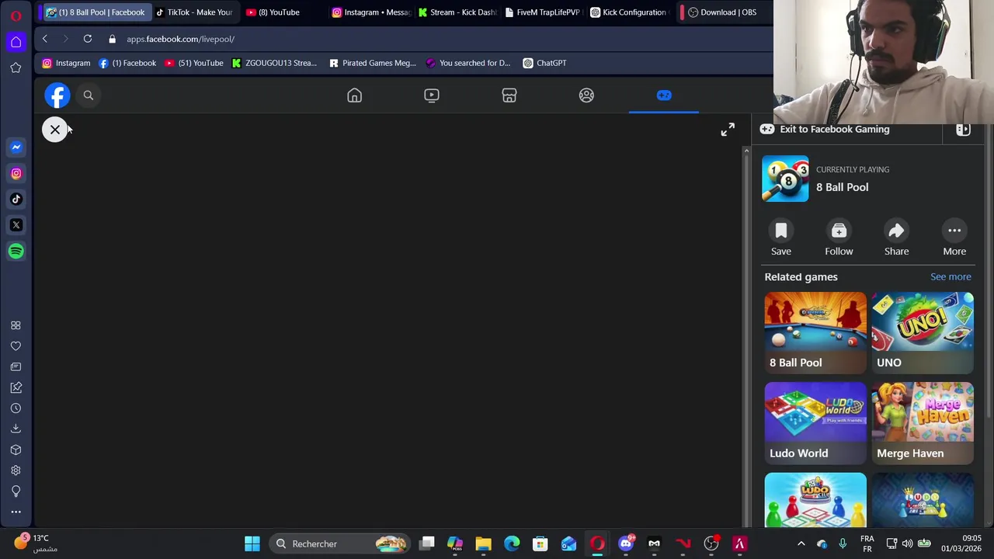Open ChatGPT bookmark
Image resolution: width=994 pixels, height=559 pixels.
point(544,63)
